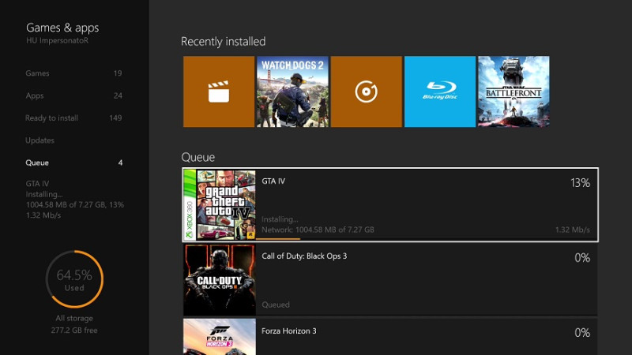Select the GTA IV title text in the queue
Viewport: 632px width, 355px height.
[273, 181]
